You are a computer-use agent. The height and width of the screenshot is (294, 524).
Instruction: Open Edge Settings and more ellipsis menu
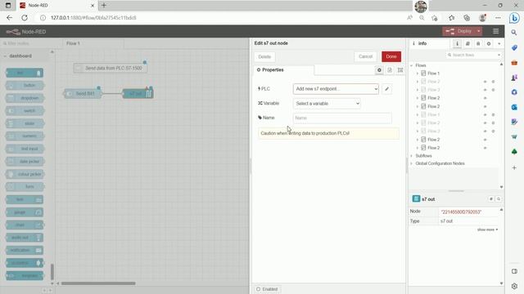498,18
